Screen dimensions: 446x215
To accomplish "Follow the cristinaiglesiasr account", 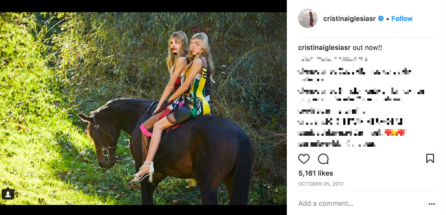I will pyautogui.click(x=402, y=18).
